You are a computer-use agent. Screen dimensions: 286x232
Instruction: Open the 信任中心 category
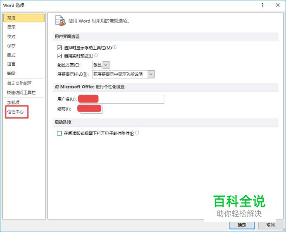coord(16,112)
